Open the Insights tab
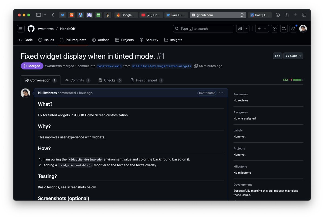This screenshot has width=324, height=218. (x=173, y=40)
